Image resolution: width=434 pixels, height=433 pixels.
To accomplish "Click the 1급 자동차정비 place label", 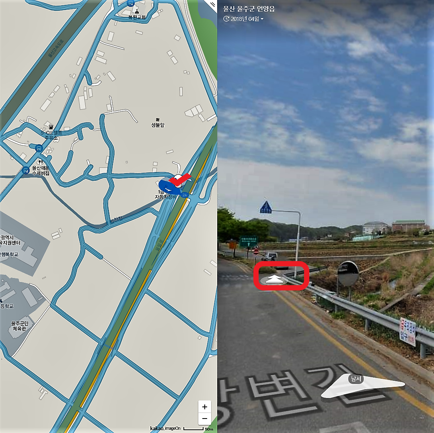I will point(165,194).
